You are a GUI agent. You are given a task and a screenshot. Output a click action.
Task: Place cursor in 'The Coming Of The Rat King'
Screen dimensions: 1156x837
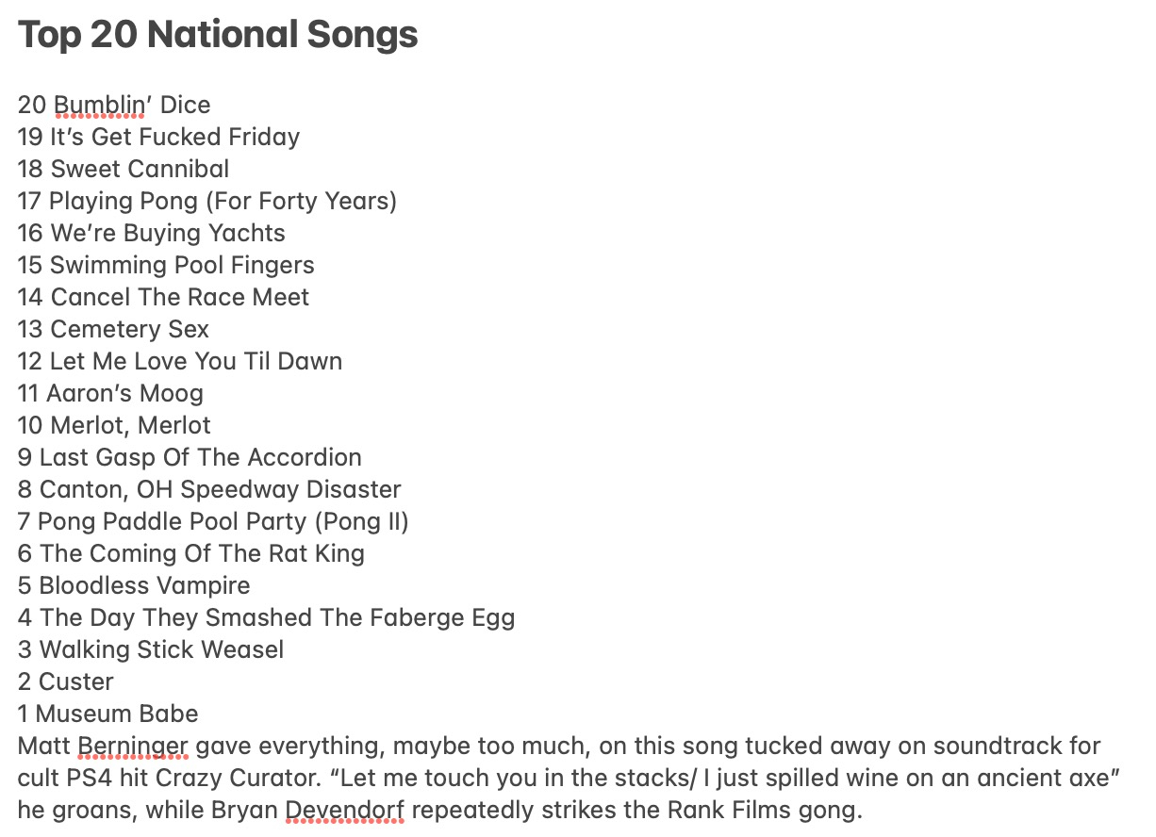(x=202, y=553)
